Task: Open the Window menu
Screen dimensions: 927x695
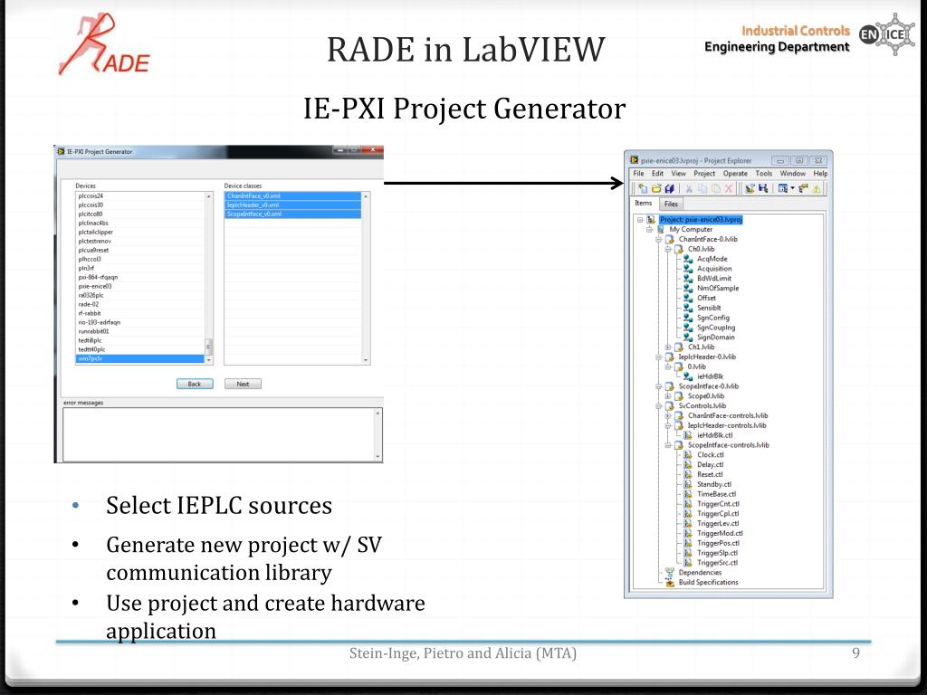Action: [793, 174]
